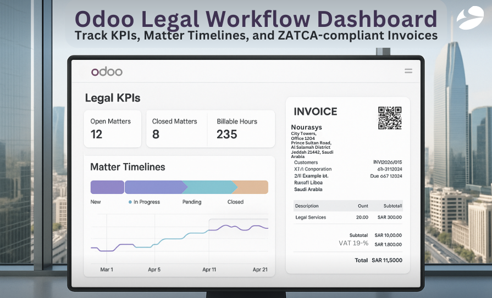
Task: Click the Apr 21 axis label
Action: click(260, 269)
